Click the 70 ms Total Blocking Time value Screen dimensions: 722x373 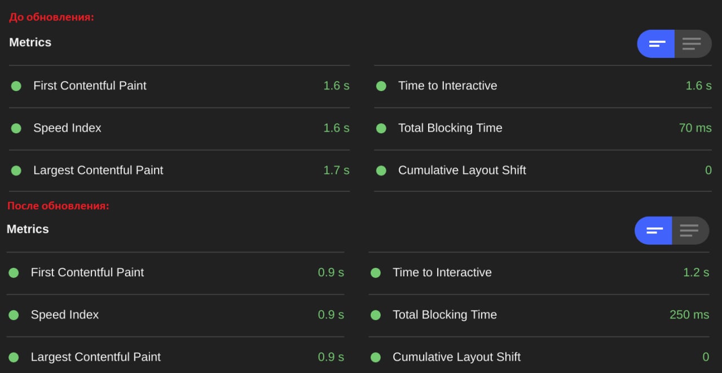coord(695,128)
